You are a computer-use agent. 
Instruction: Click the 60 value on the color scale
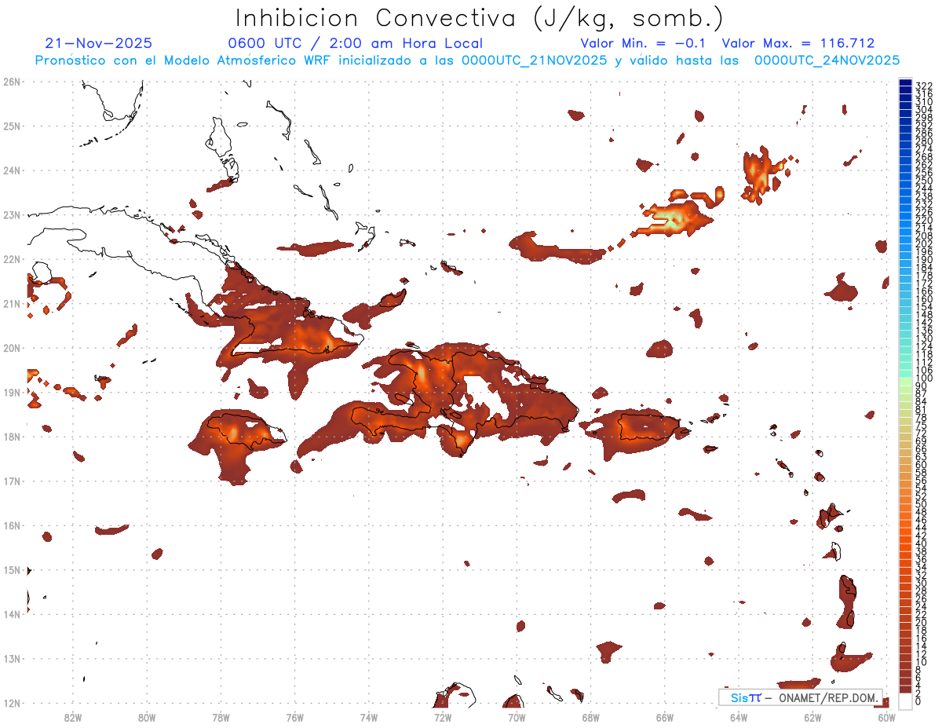922,464
